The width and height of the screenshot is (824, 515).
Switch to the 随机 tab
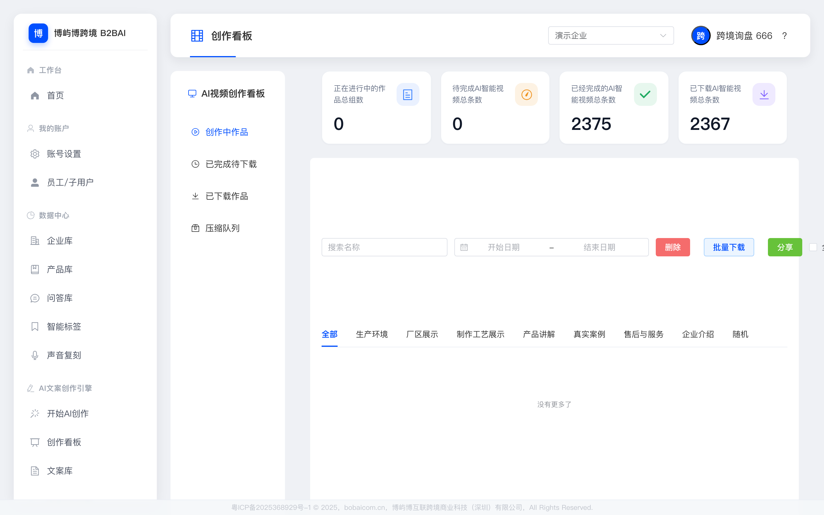coord(740,334)
